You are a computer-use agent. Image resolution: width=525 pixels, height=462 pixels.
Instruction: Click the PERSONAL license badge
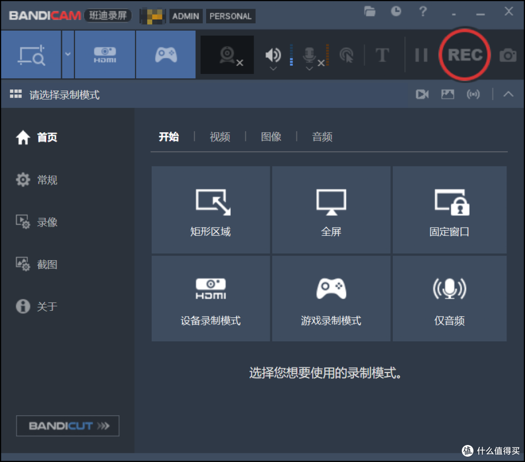point(230,16)
